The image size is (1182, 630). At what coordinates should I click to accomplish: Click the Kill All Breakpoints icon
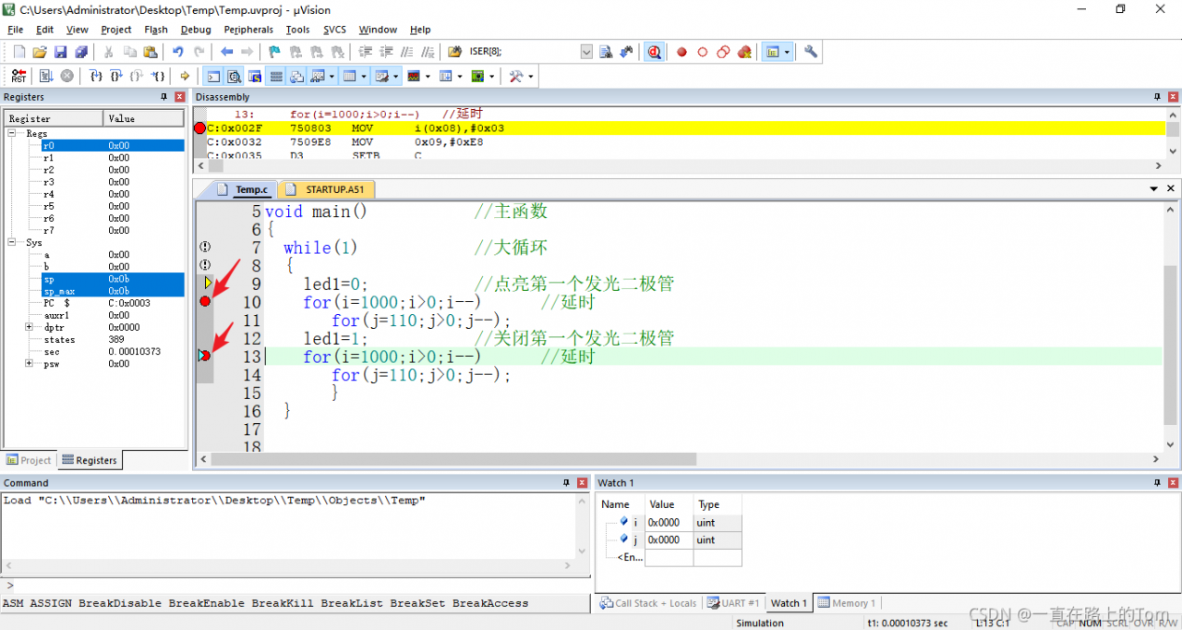pyautogui.click(x=744, y=53)
